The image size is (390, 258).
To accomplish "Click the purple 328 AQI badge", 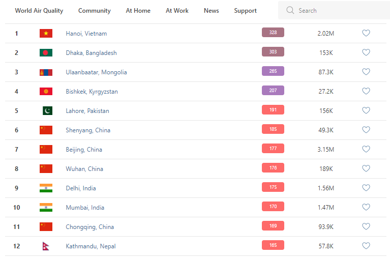I will point(273,33).
